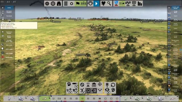This screenshot has height=102, width=182.
Task: Open the movie camera icon
Action: (x=103, y=4)
